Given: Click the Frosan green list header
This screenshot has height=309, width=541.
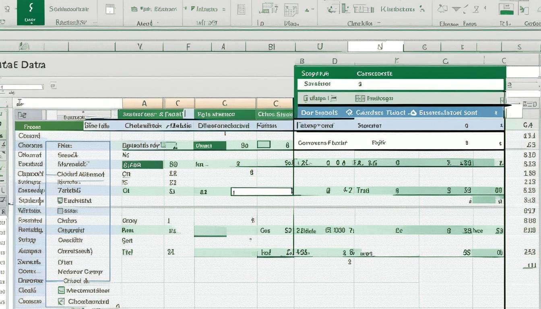Looking at the screenshot, I should (x=49, y=126).
